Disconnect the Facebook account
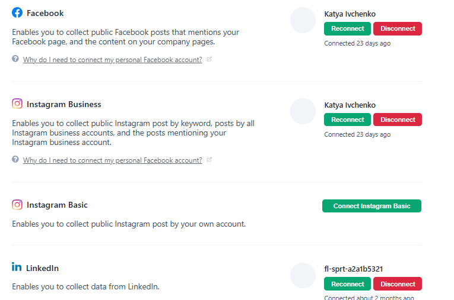454x300 pixels. (398, 28)
